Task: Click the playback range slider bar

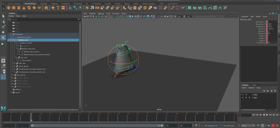Action: point(97,125)
